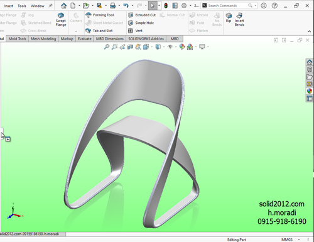The width and height of the screenshot is (314, 242).
Task: Collapse the ribbon with the chevron
Action: click(x=309, y=31)
